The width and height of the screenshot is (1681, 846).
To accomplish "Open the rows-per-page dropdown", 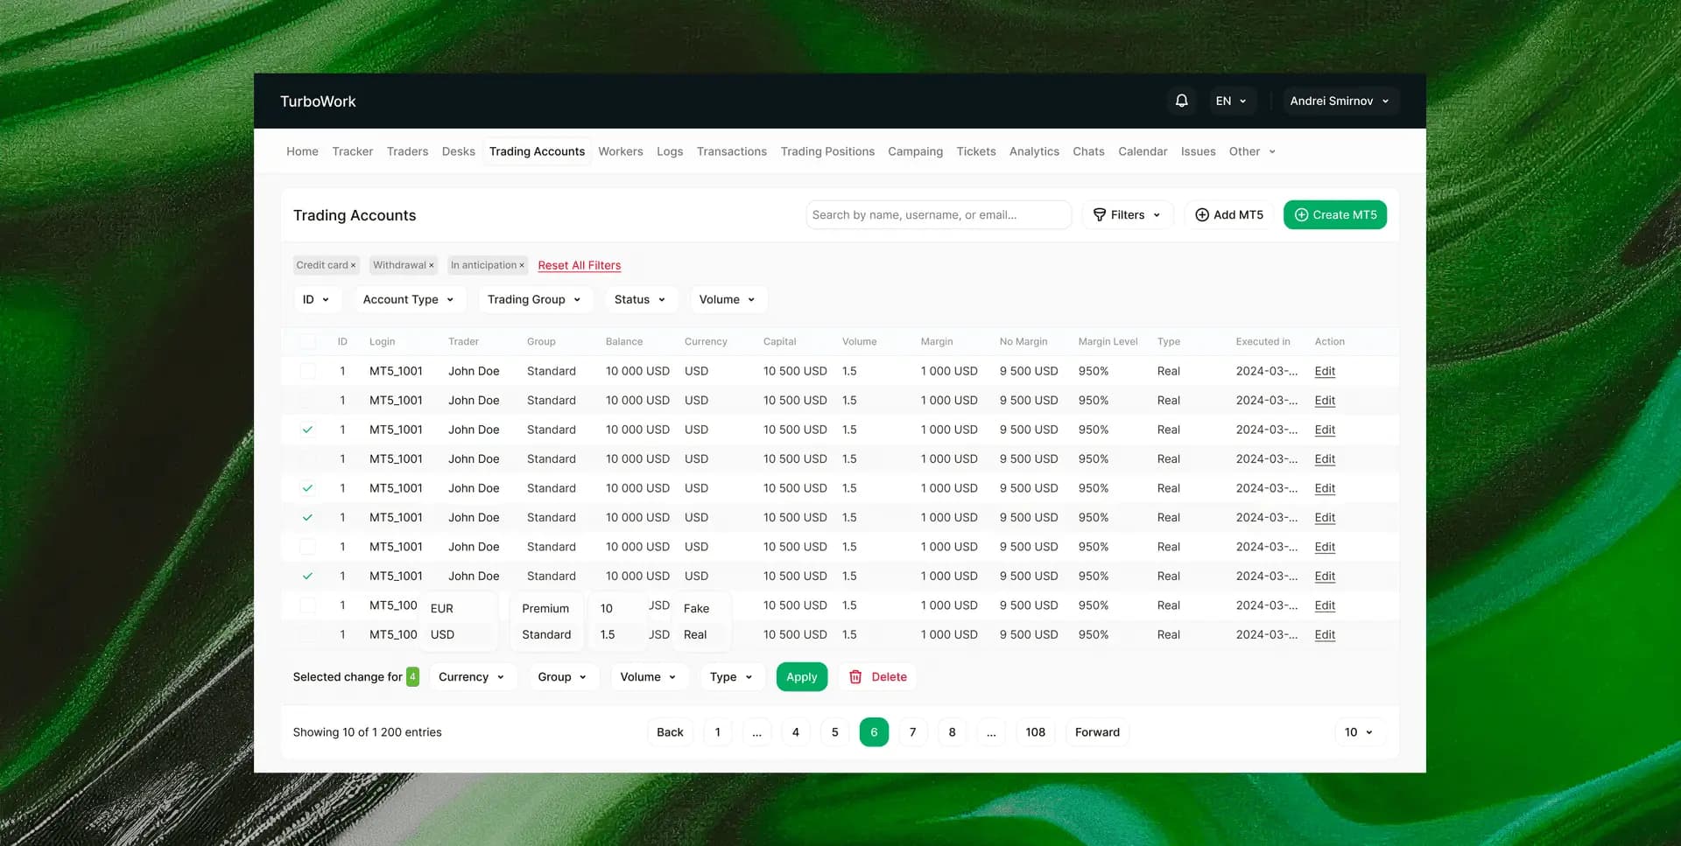I will tap(1359, 732).
